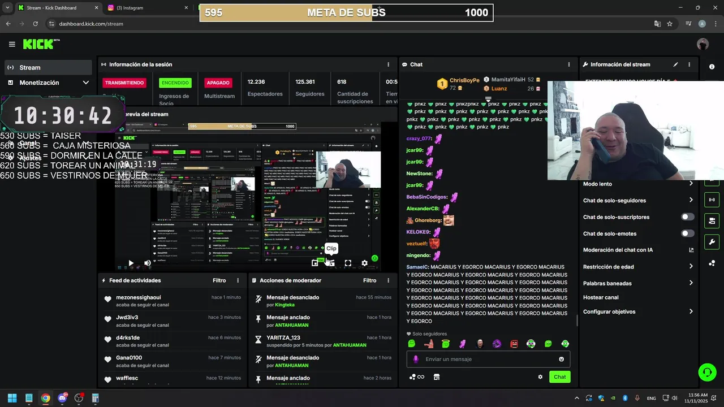
Task: Click Jwd3iv3 follower entry
Action: pos(127,318)
